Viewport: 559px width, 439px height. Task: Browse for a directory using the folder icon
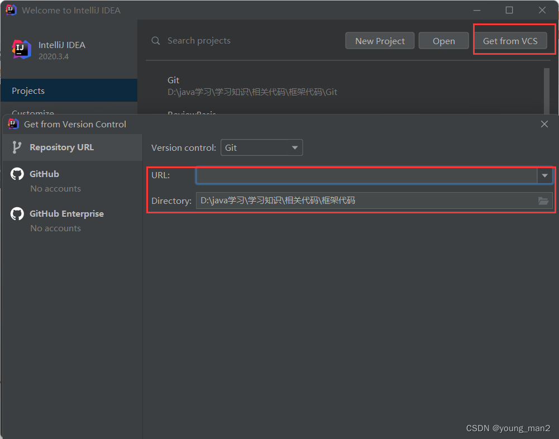pyautogui.click(x=543, y=201)
